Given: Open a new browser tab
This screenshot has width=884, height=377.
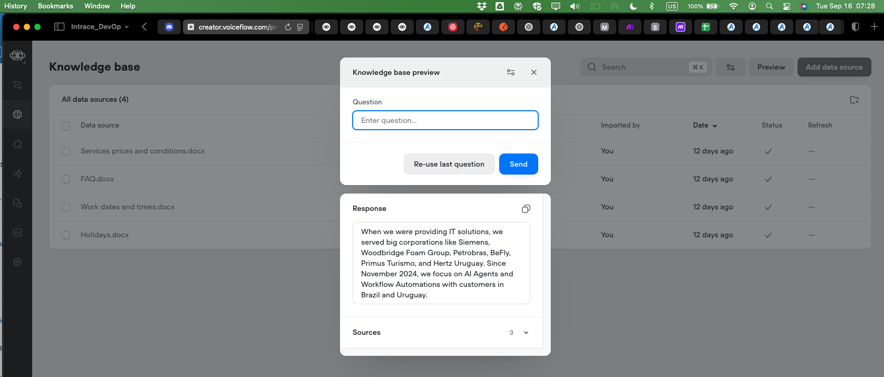Looking at the screenshot, I should (x=874, y=27).
